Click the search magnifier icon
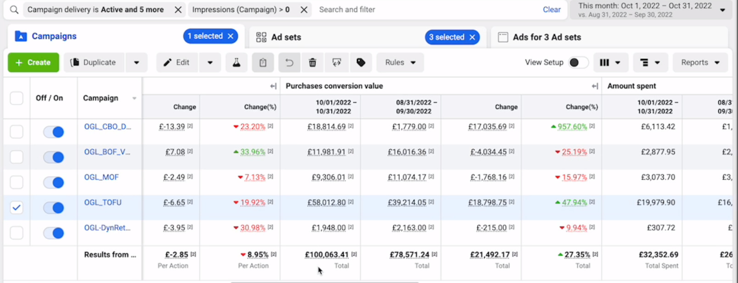Viewport: 738px width, 283px height. 14,10
